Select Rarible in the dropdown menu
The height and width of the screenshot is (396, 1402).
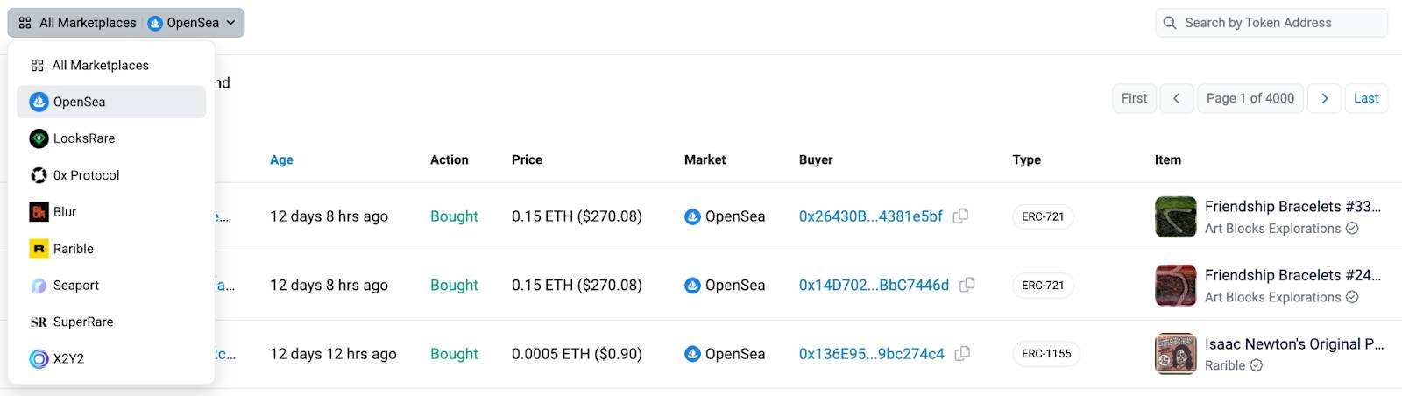point(111,249)
